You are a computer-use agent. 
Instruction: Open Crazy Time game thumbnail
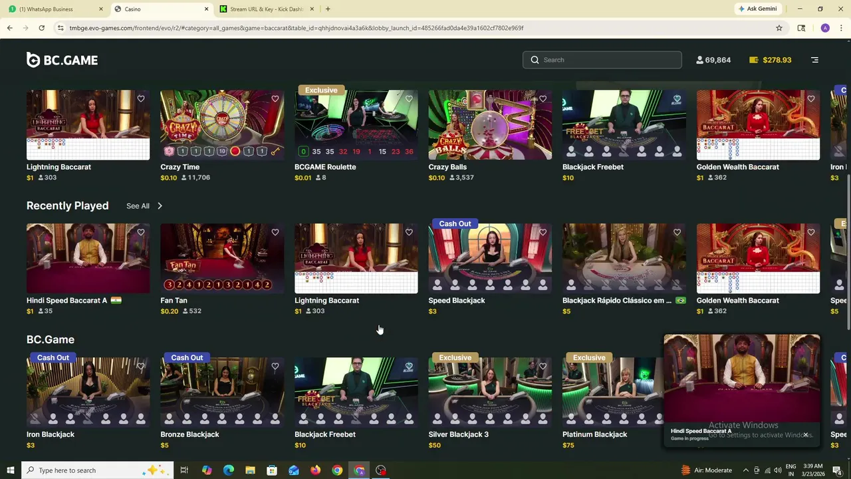point(222,125)
